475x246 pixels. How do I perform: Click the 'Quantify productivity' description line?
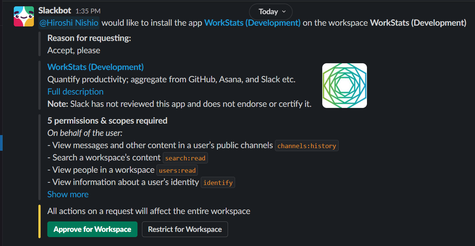(x=171, y=79)
